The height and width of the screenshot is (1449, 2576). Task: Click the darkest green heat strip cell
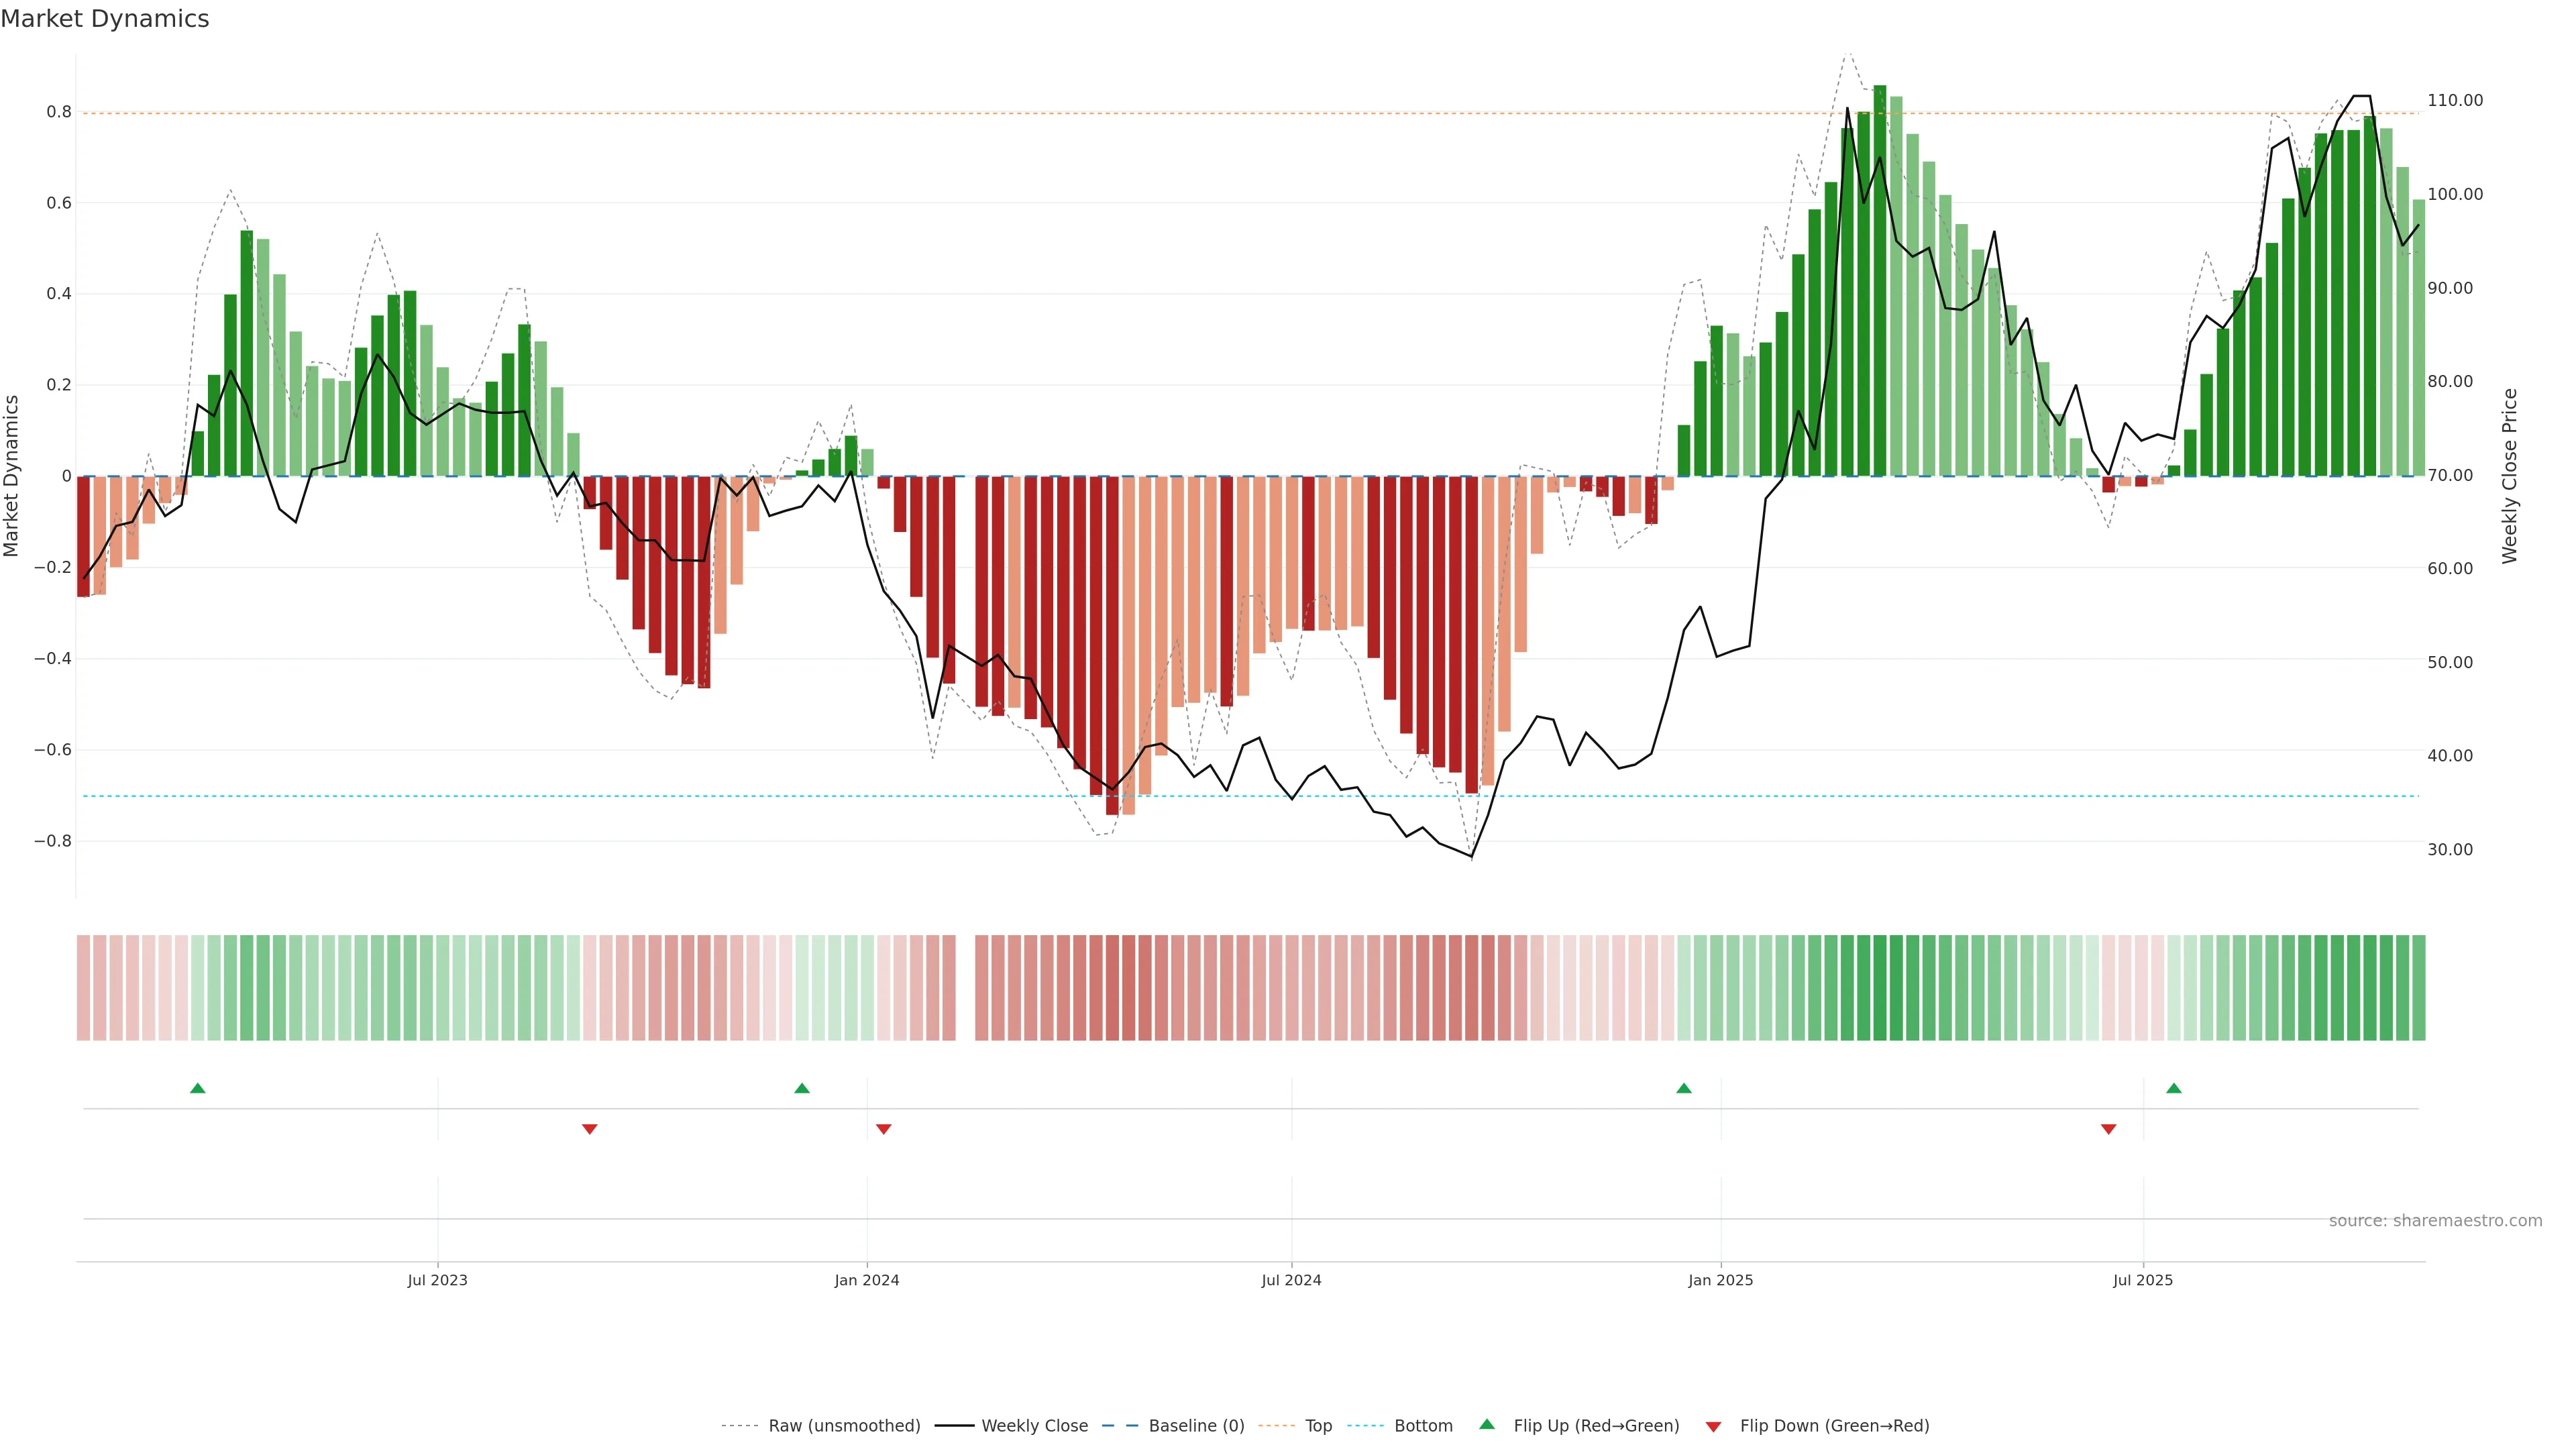click(1880, 988)
